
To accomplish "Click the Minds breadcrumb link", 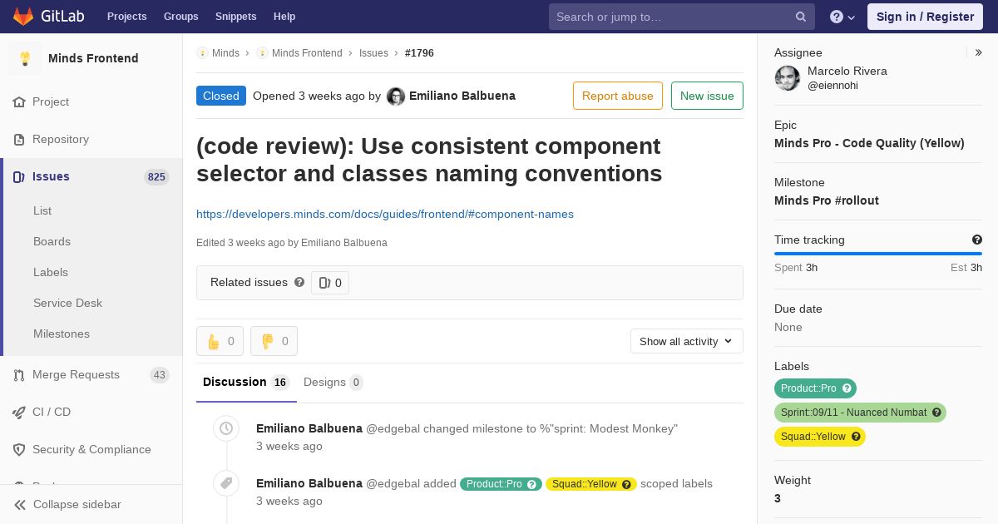I will (x=225, y=52).
